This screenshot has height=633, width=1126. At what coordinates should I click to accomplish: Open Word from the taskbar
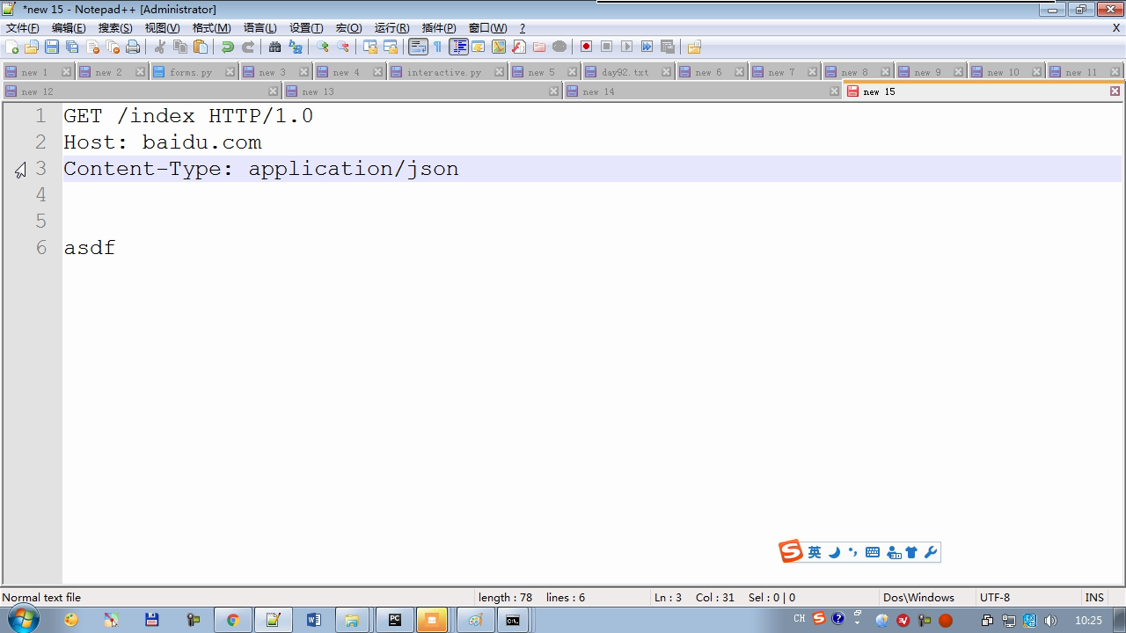tap(314, 620)
